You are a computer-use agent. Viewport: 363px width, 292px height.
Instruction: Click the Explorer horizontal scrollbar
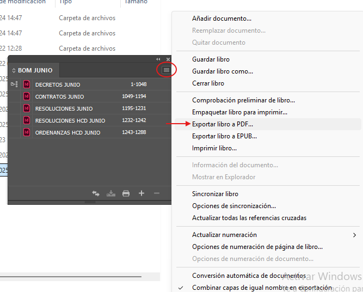71,276
